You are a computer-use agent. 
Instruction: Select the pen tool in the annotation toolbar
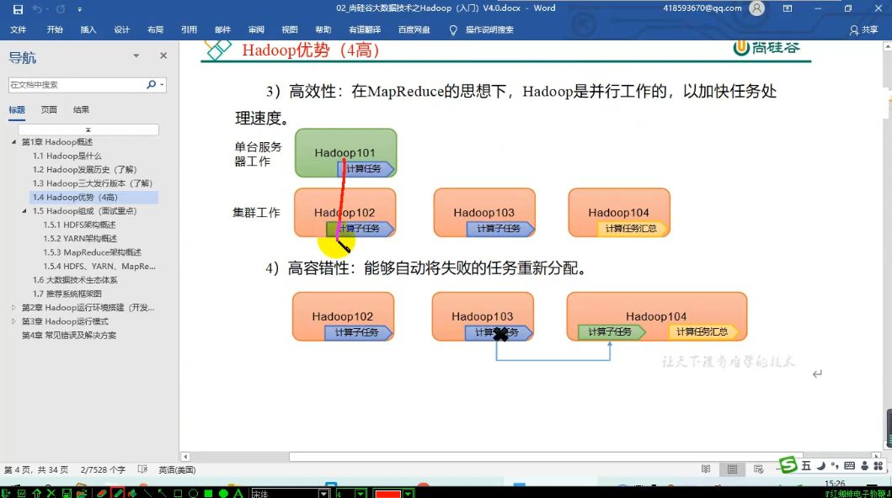[x=117, y=493]
